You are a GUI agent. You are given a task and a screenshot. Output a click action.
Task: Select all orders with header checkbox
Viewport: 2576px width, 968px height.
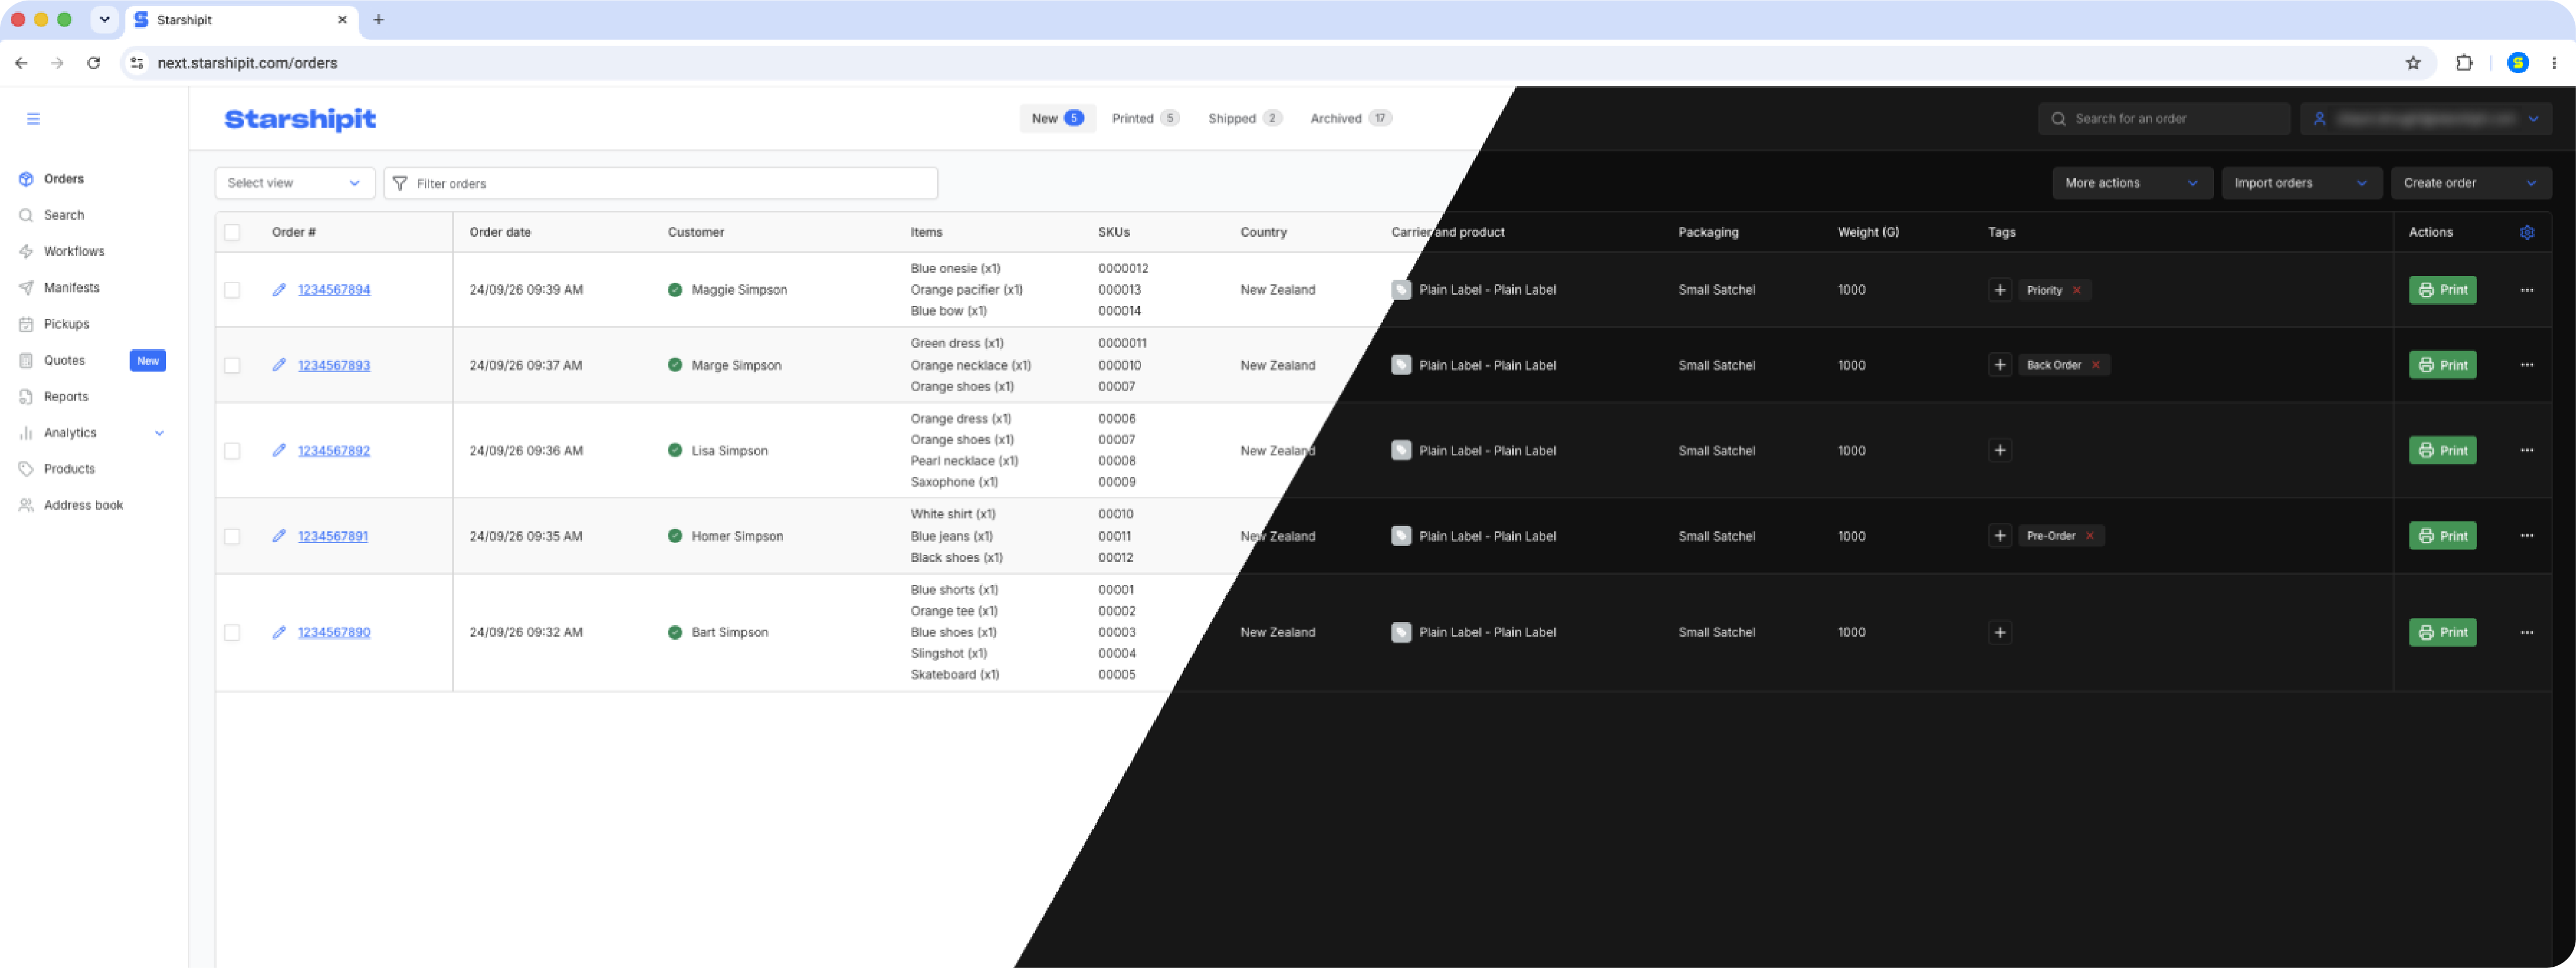point(232,233)
